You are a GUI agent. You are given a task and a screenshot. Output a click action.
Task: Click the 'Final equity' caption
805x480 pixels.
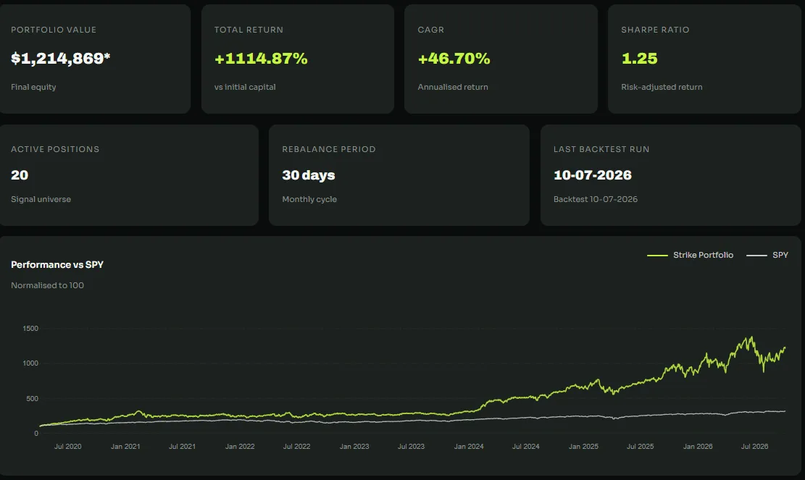pyautogui.click(x=33, y=87)
